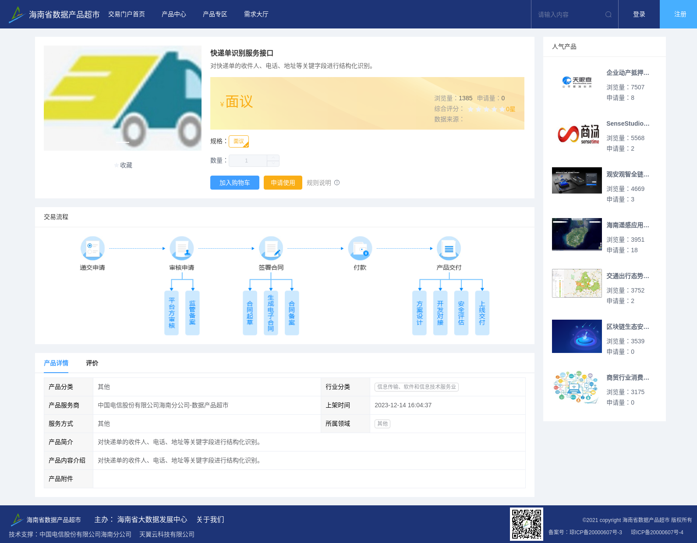Click the 规则说明 link
Image resolution: width=697 pixels, height=543 pixels.
click(319, 183)
